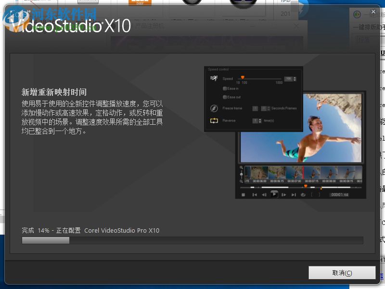This screenshot has height=289, width=385.
Task: Click the timecode field in the illustrated player
Action: pos(340,195)
